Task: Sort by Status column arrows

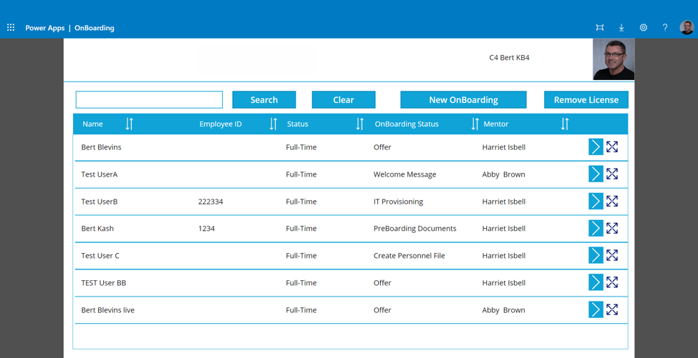Action: tap(359, 124)
